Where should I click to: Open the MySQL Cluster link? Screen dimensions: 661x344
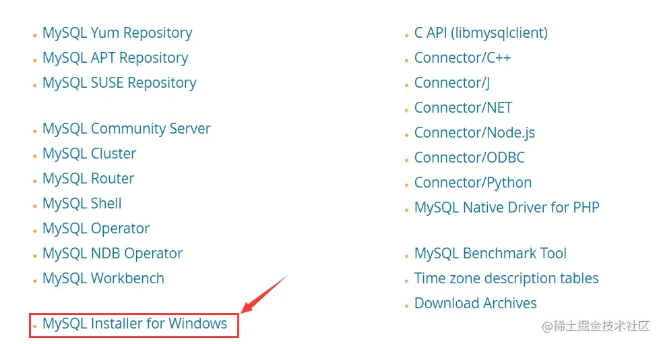90,154
